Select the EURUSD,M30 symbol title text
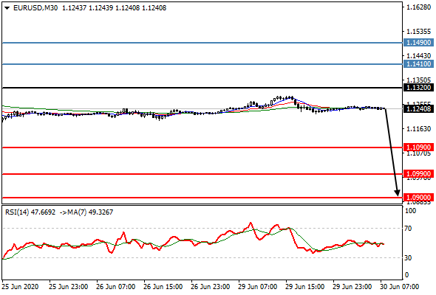The height and width of the screenshot is (295, 436). click(35, 8)
